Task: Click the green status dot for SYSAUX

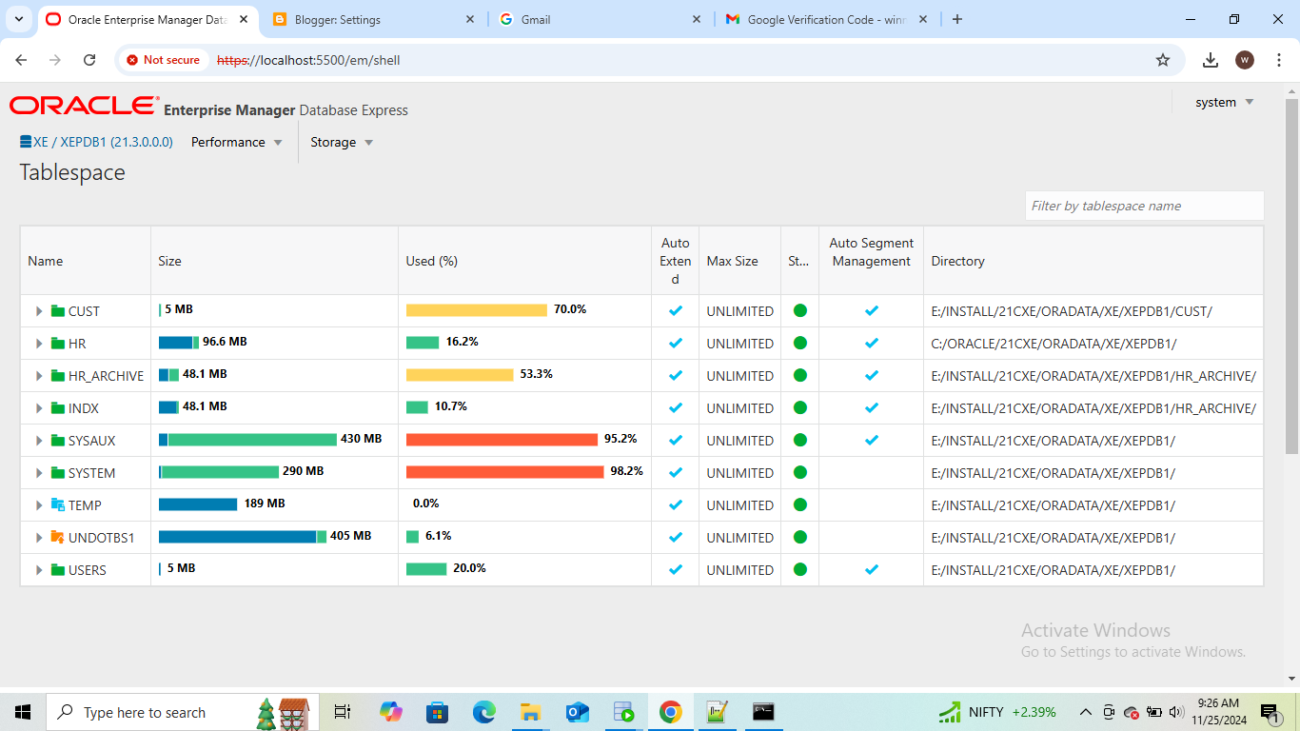Action: tap(799, 440)
